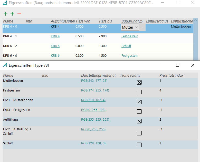Select the Tiefe bis cell showing 7.900
200x162 pixels.
(102, 36)
